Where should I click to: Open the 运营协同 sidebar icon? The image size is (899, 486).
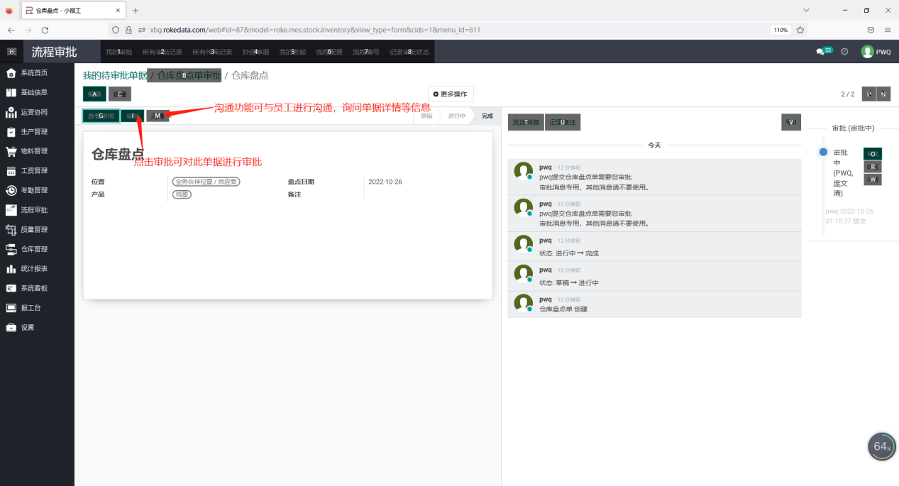11,112
